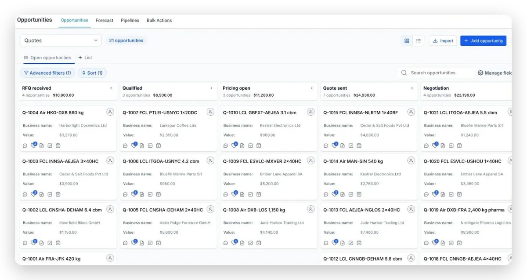Click task checkbox icon on Q-1004 card
The height and width of the screenshot is (280, 527).
tap(50, 145)
